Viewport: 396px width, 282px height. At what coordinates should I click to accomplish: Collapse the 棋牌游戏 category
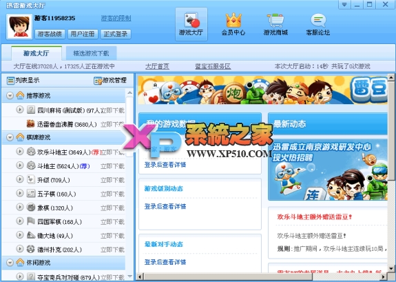pyautogui.click(x=10, y=137)
